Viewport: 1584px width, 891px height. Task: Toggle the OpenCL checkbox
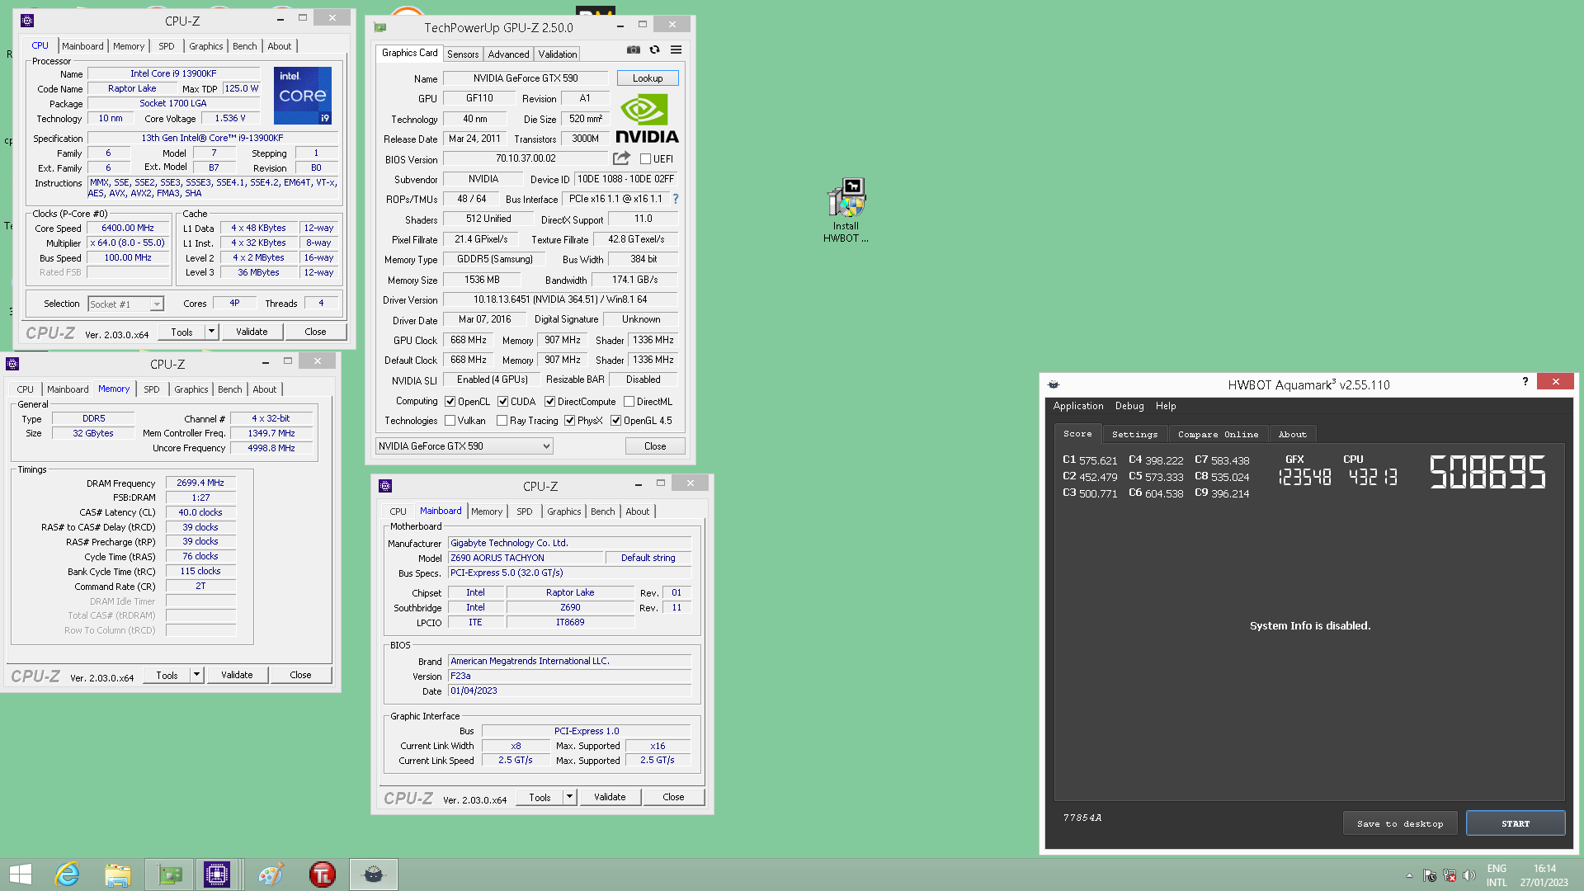click(450, 402)
